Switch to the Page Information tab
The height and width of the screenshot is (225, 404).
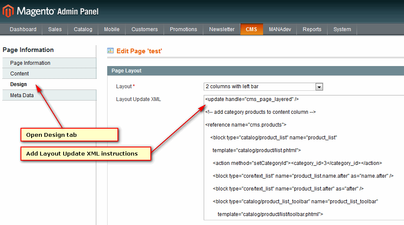[x=50, y=63]
